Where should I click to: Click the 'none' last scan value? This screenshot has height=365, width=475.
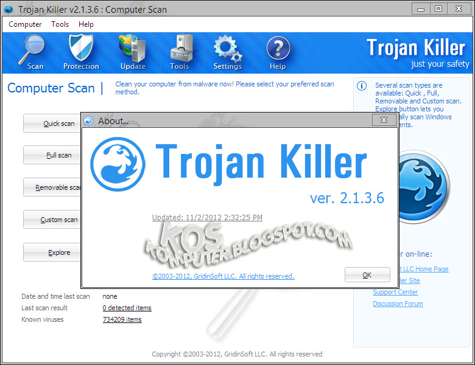(110, 296)
